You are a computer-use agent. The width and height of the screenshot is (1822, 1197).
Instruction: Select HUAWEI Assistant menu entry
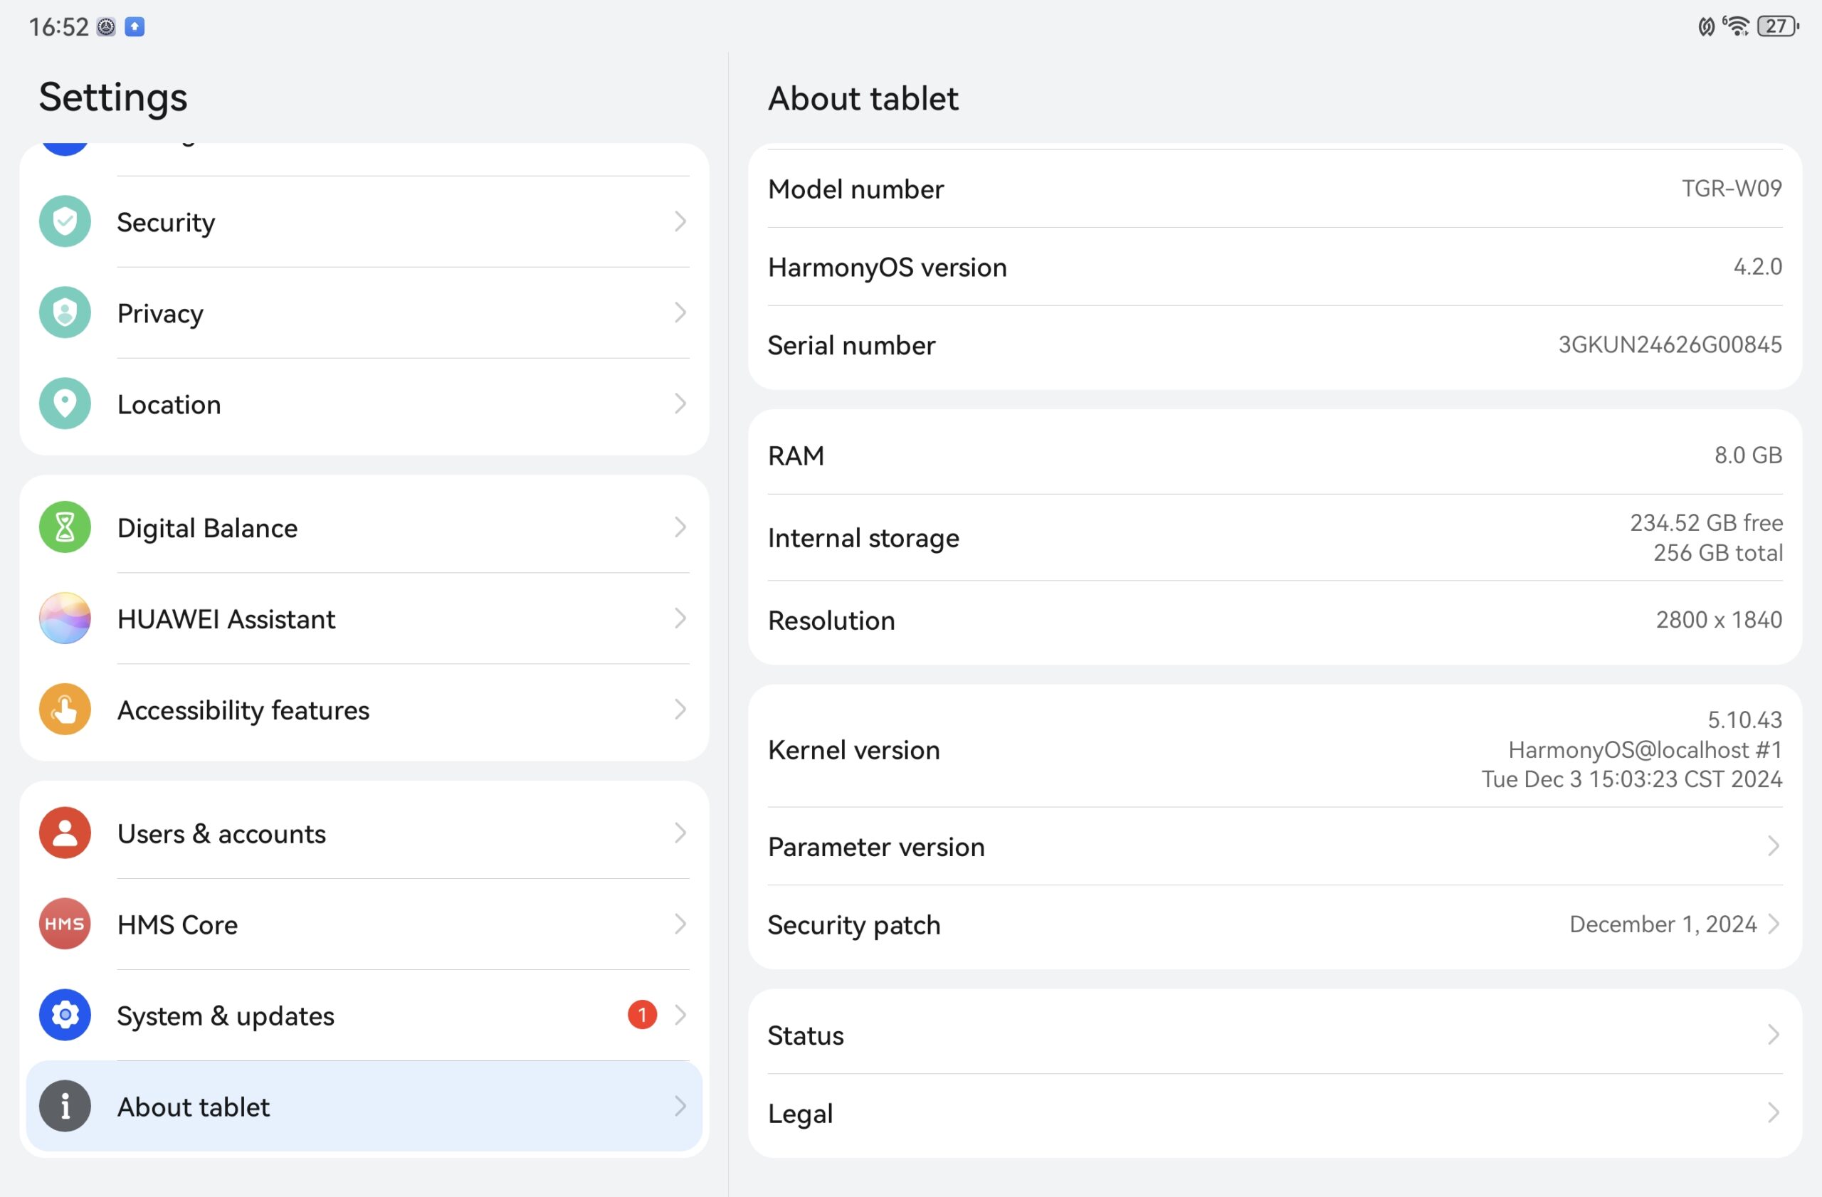[x=364, y=618]
